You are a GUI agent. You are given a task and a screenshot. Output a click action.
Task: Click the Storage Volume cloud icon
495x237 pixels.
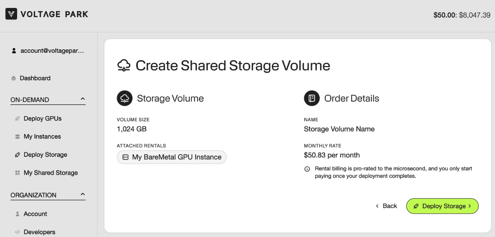coord(124,98)
